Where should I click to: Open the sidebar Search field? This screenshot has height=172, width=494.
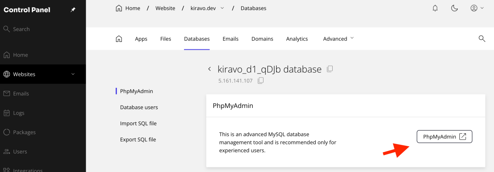coord(43,29)
